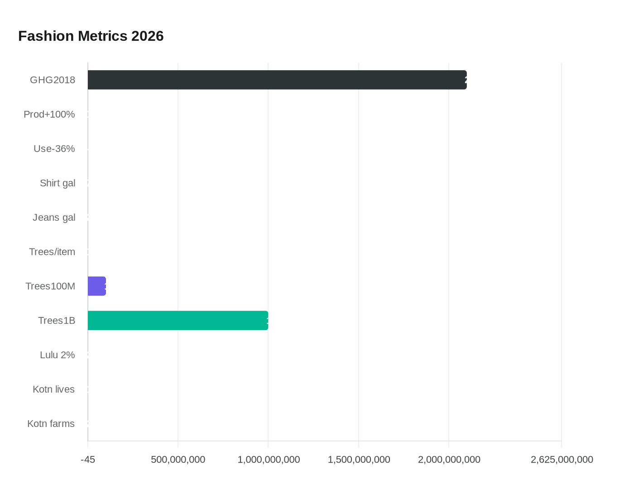Image resolution: width=634 pixels, height=498 pixels.
Task: Click the Shirt gal label
Action: click(58, 183)
